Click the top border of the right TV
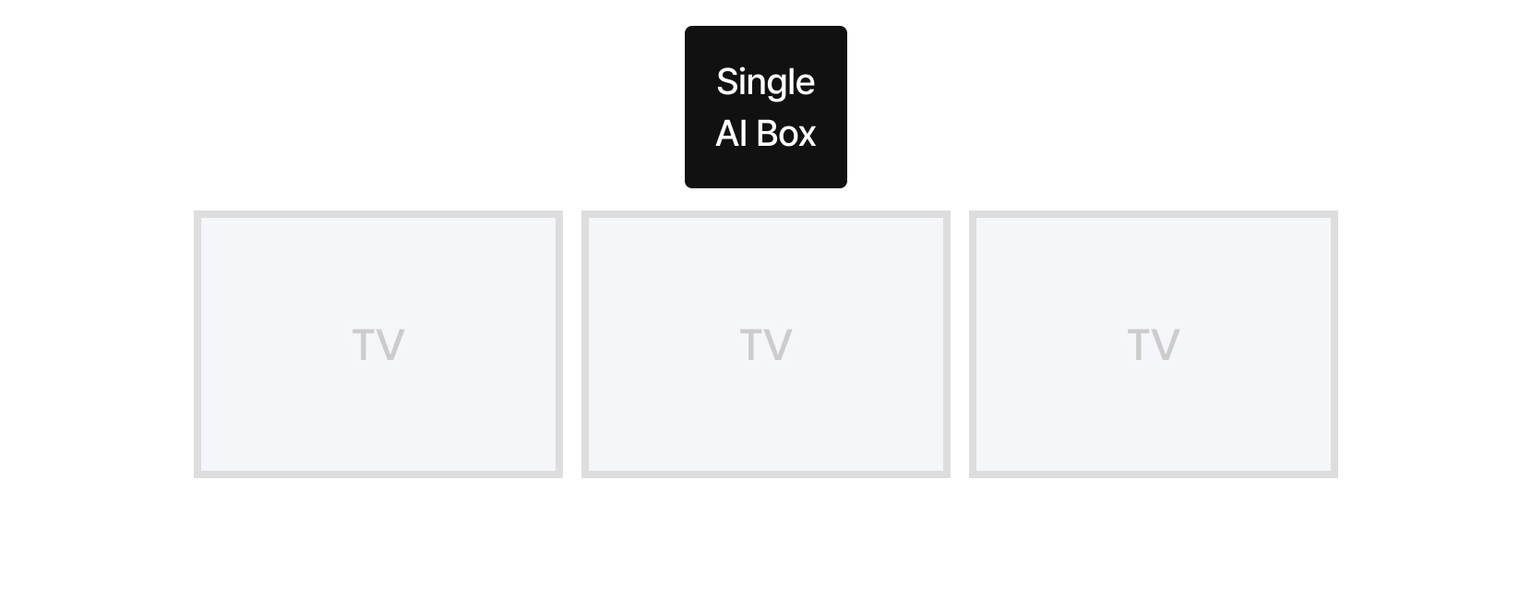 point(1154,214)
